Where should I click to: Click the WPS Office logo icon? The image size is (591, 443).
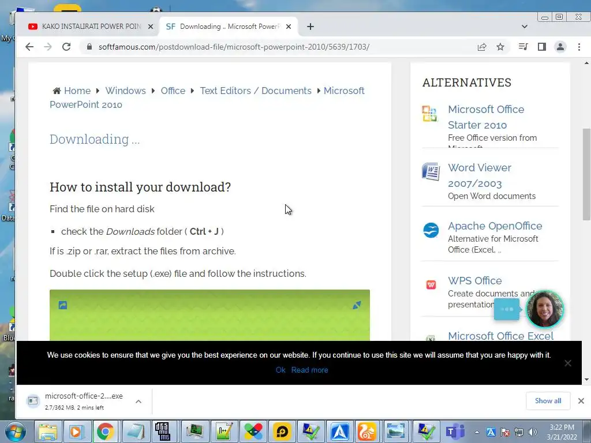coord(431,285)
